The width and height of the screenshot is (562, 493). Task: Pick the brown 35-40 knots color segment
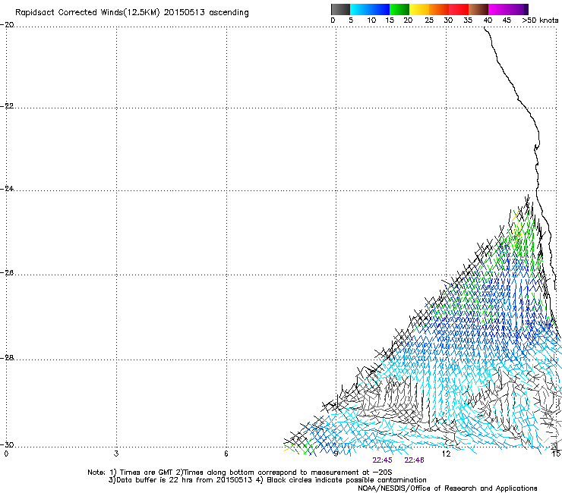coord(478,9)
